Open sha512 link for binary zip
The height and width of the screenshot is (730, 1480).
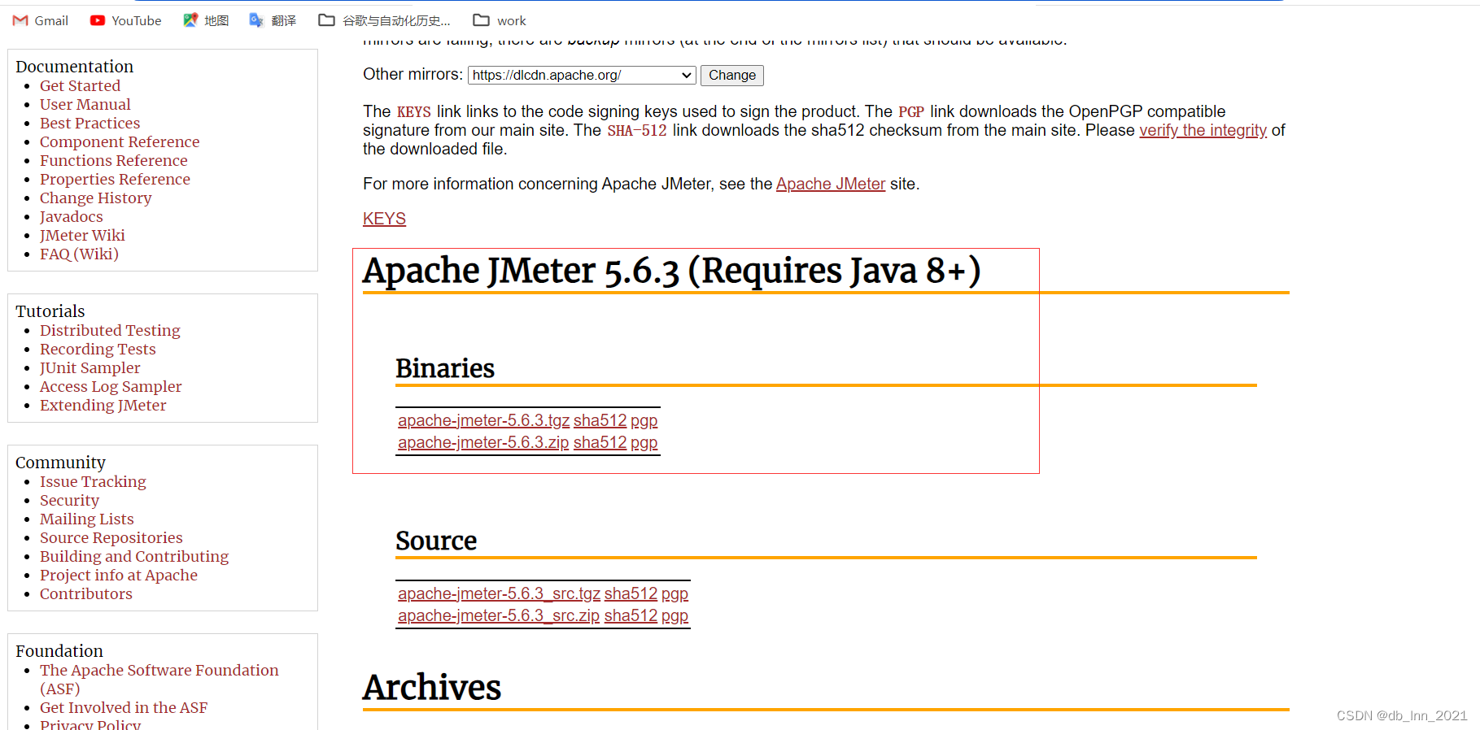[600, 442]
